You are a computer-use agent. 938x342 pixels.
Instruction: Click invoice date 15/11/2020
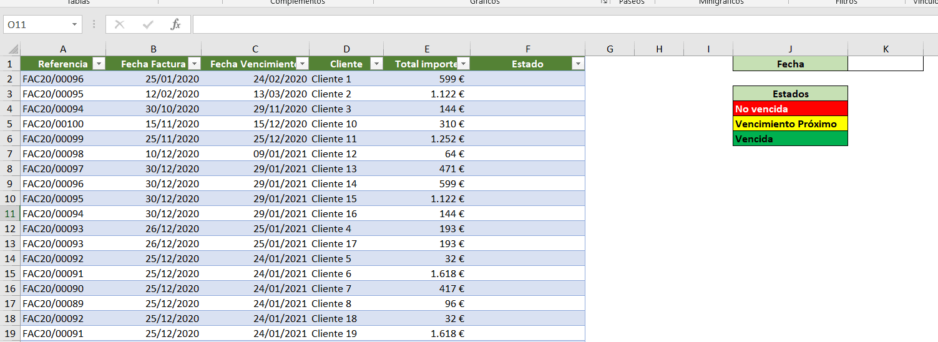point(154,124)
